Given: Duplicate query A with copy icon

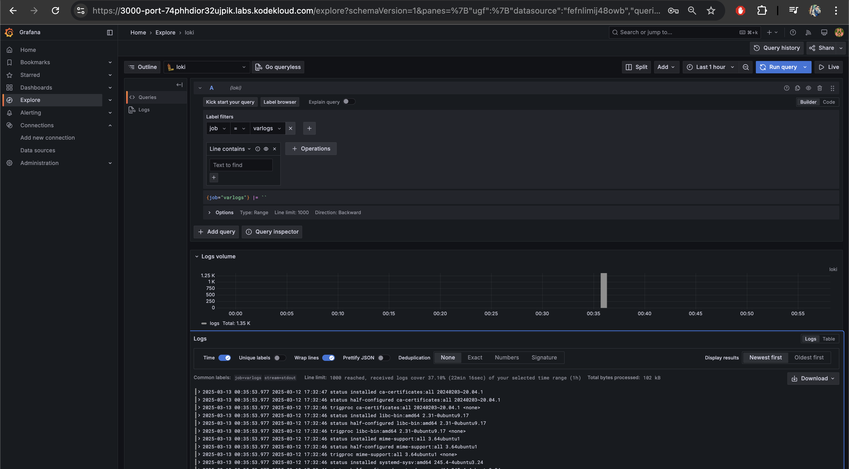Looking at the screenshot, I should pyautogui.click(x=798, y=88).
